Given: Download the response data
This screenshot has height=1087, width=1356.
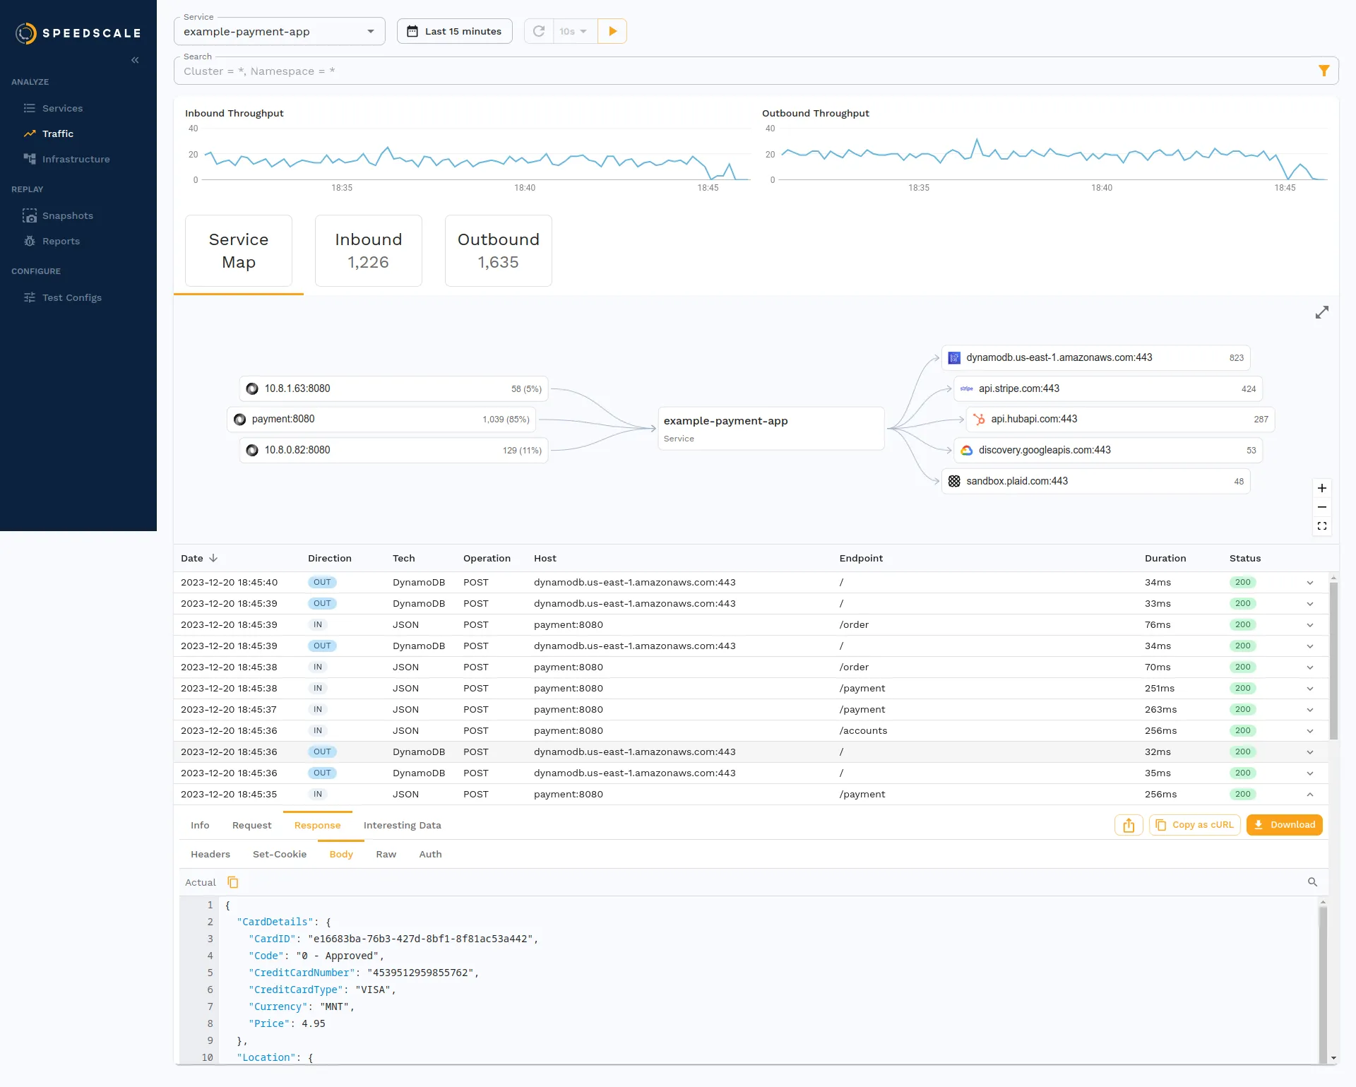Looking at the screenshot, I should point(1284,824).
